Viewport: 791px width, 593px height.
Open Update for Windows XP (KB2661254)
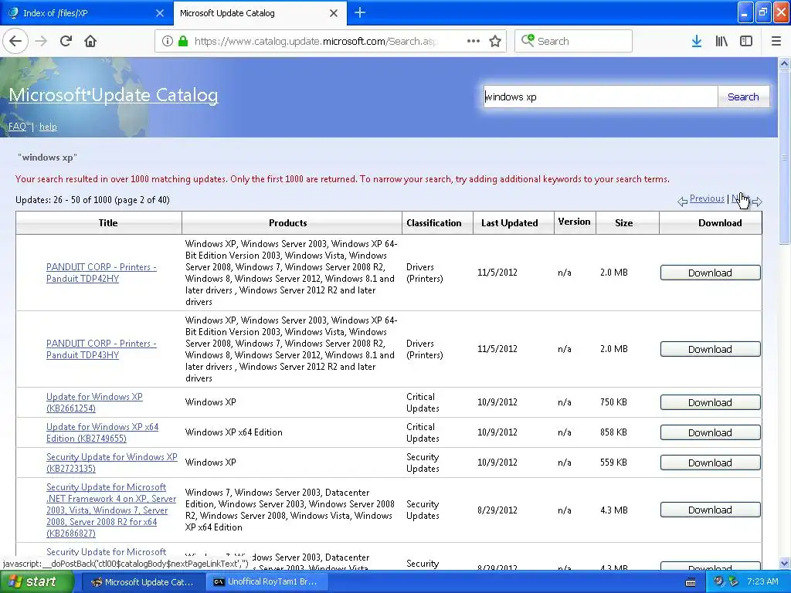point(94,402)
